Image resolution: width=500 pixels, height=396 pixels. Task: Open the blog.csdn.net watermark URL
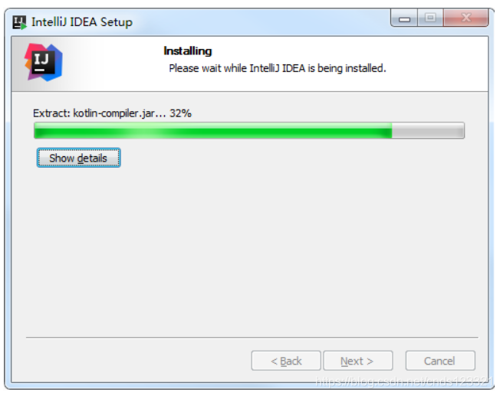click(x=403, y=381)
